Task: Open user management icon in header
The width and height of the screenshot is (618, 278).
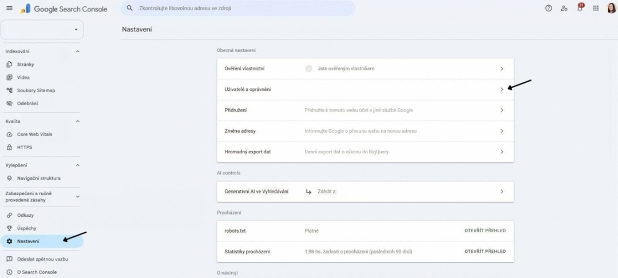Action: point(564,8)
